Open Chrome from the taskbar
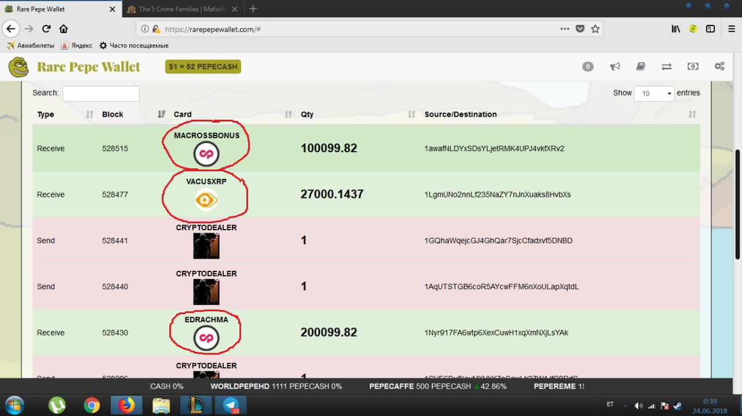The height and width of the screenshot is (416, 742). [92, 405]
